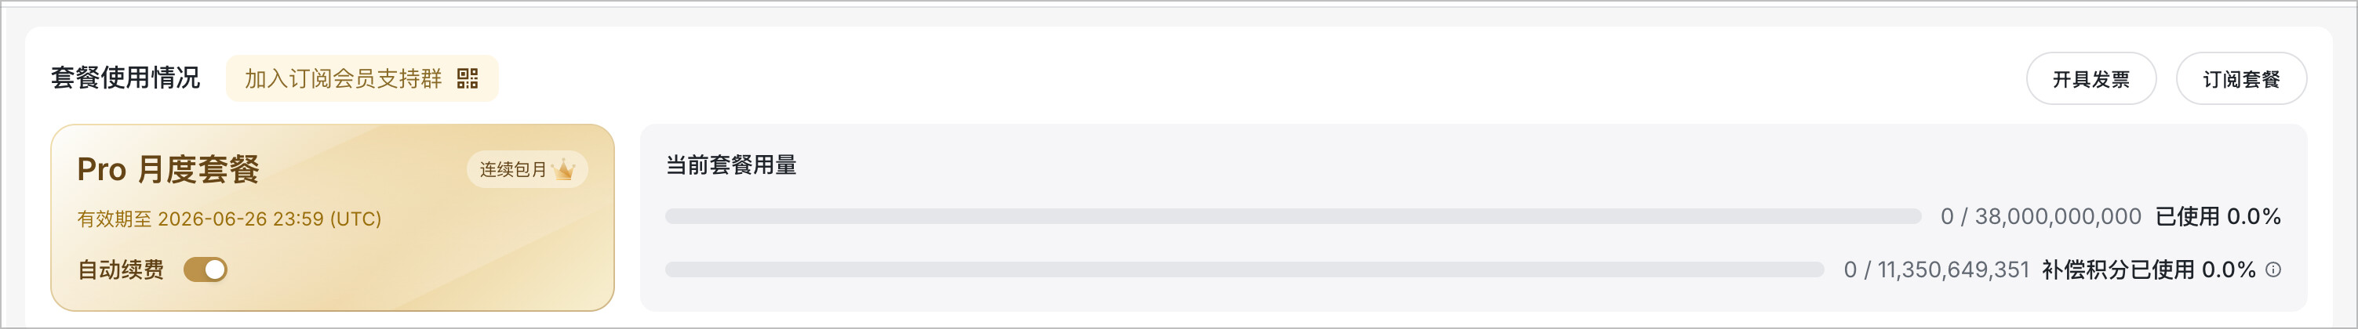Click the 套餐使用情况 section heading

[x=126, y=78]
